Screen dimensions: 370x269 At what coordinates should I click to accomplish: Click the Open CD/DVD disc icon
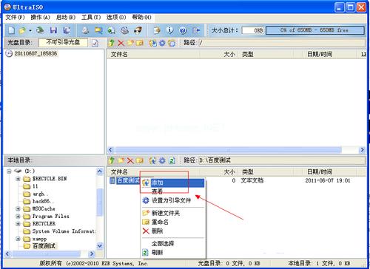[40, 30]
